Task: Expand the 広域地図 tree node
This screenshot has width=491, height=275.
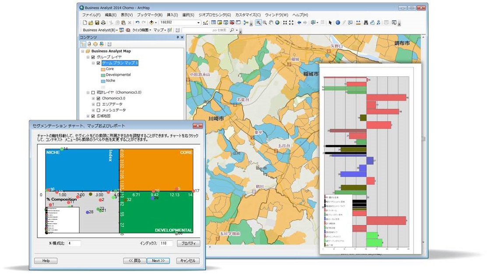Action: [x=88, y=116]
